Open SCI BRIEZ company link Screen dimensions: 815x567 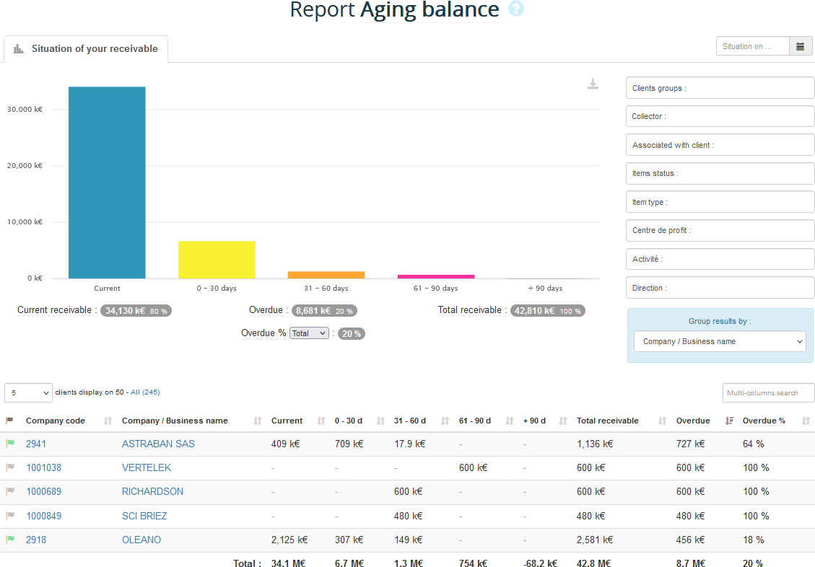pos(144,516)
